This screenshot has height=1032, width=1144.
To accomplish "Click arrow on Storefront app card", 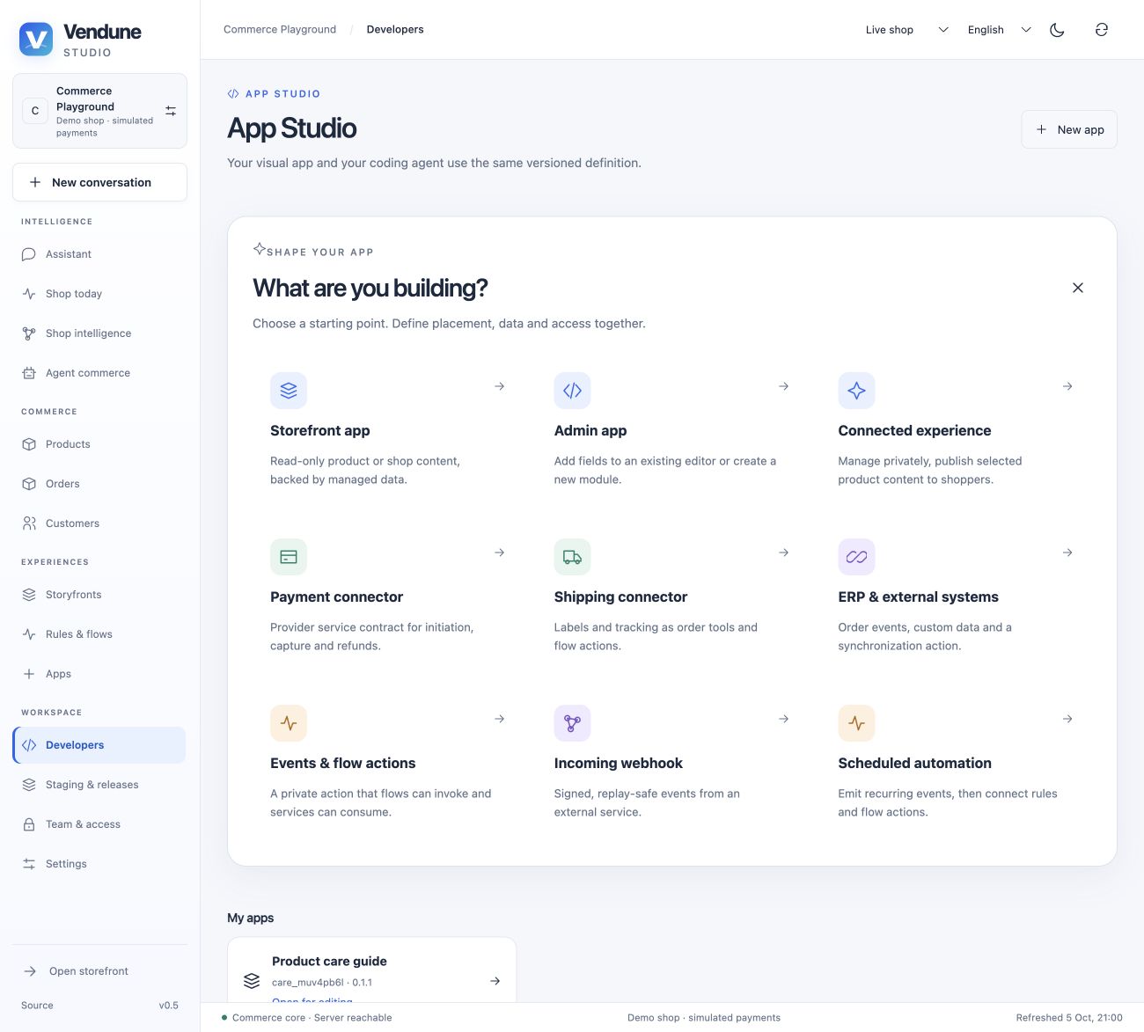I will 500,386.
